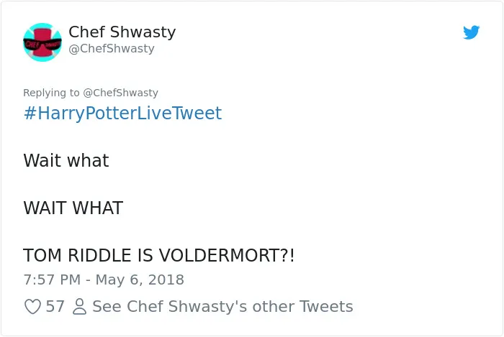
Task: Open the 7:57 PM timestamp link
Action: pyautogui.click(x=52, y=280)
